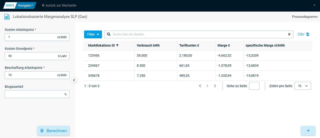This screenshot has height=138, width=320.
Task: Sort by Marktlokations ID arrow
Action: click(117, 45)
